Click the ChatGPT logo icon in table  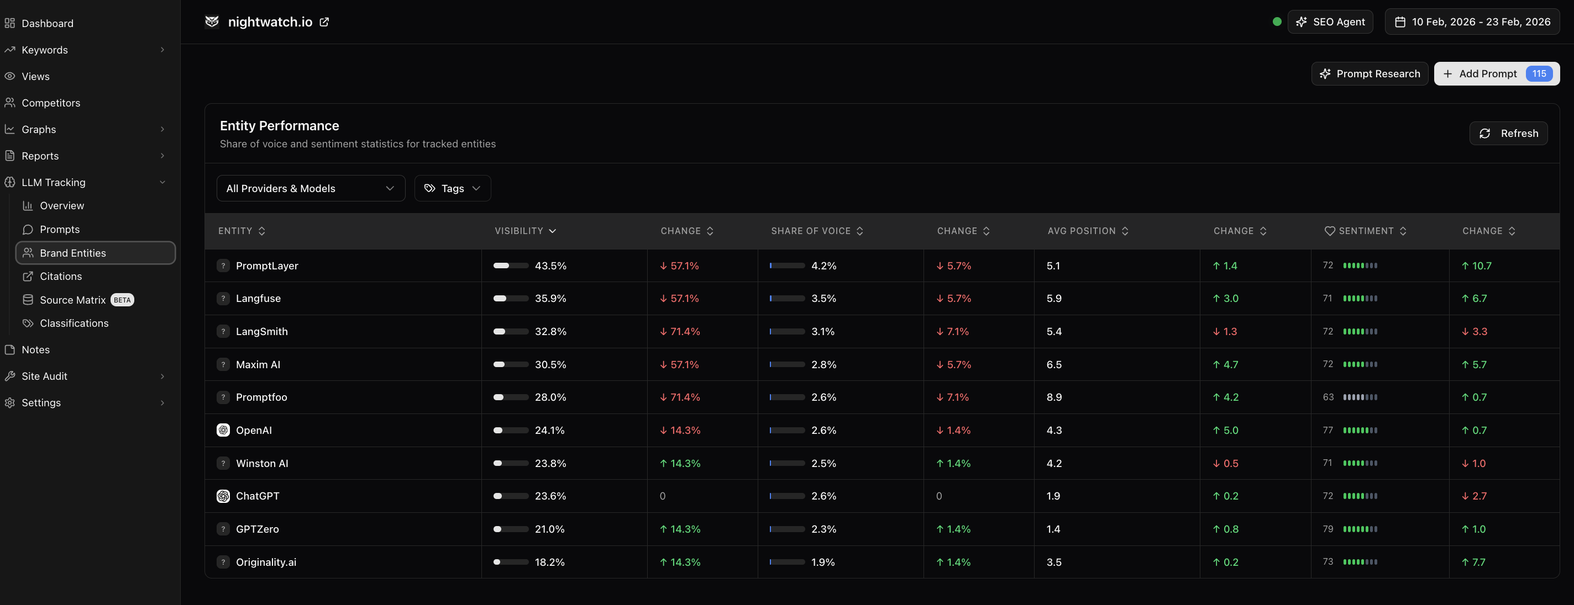pyautogui.click(x=223, y=496)
